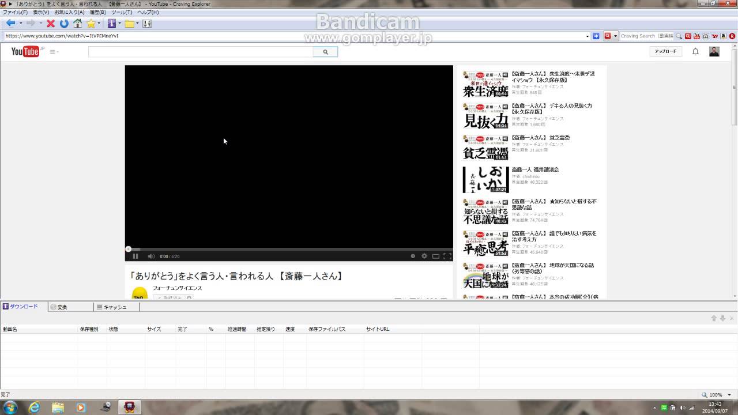This screenshot has height=415, width=738.
Task: Open the 衆生済度 related video thumbnail
Action: tap(485, 84)
